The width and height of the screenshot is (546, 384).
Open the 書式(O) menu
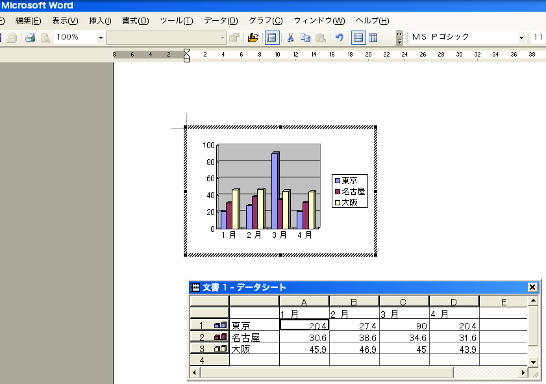136,21
